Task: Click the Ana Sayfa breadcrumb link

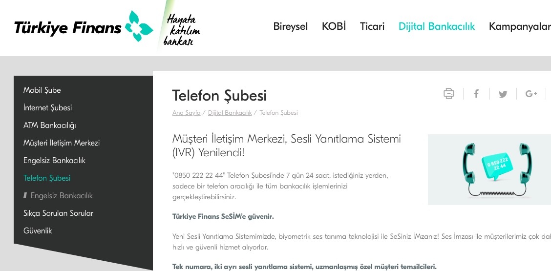Action: (186, 113)
